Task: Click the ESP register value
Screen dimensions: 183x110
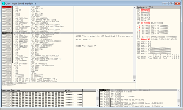Action: click(x=145, y=16)
